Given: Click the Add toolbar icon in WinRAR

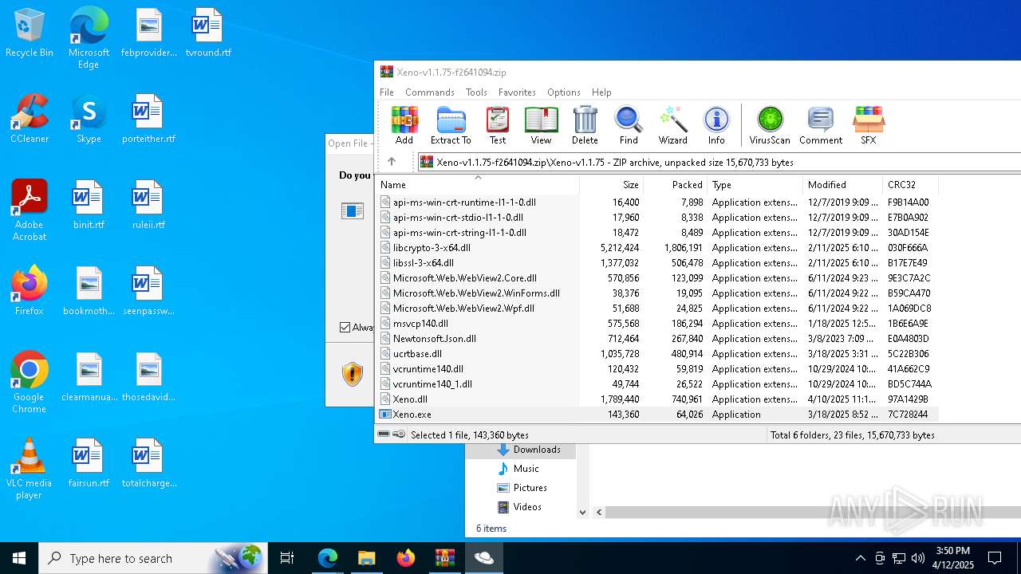Looking at the screenshot, I should click(404, 126).
